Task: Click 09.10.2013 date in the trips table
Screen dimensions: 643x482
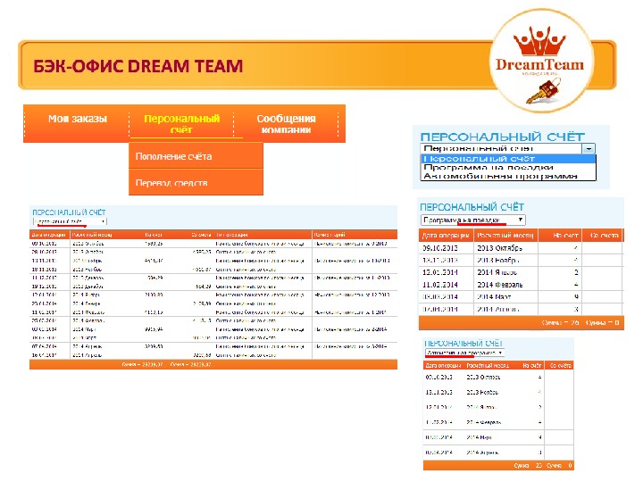Action: pyautogui.click(x=440, y=248)
